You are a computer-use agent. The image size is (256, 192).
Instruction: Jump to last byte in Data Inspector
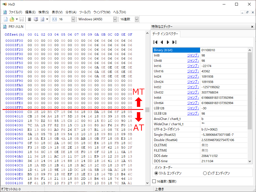(x=174, y=42)
